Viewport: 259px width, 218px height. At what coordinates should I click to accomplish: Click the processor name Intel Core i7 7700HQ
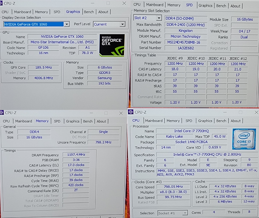click(x=191, y=131)
